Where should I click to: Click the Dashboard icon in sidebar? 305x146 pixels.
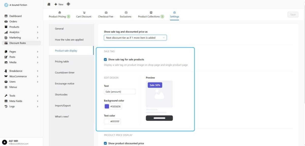(x=6, y=16)
